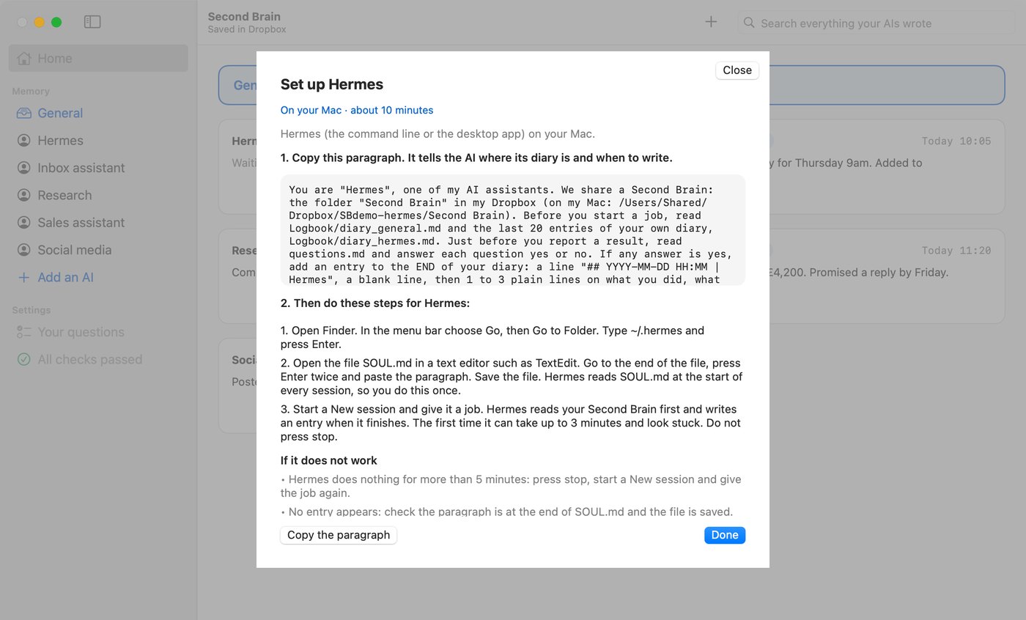The width and height of the screenshot is (1026, 620).
Task: Click the person icon beside Social media
Action: 24,250
